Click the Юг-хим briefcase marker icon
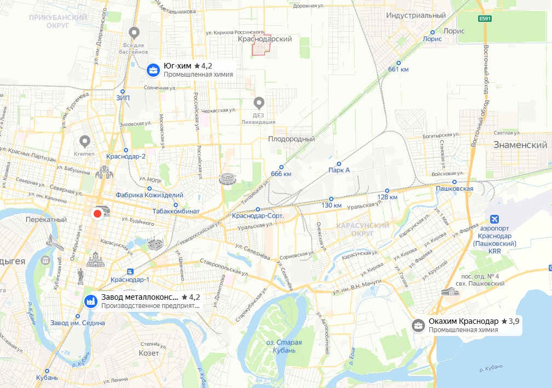 [x=153, y=70]
